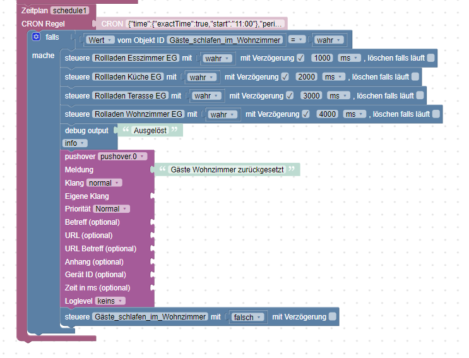Edit the 3000 delay value field
This screenshot has height=358, width=469.
[311, 96]
